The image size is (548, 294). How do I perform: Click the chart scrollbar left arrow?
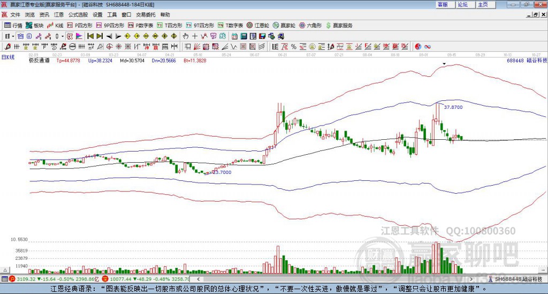coord(198,279)
